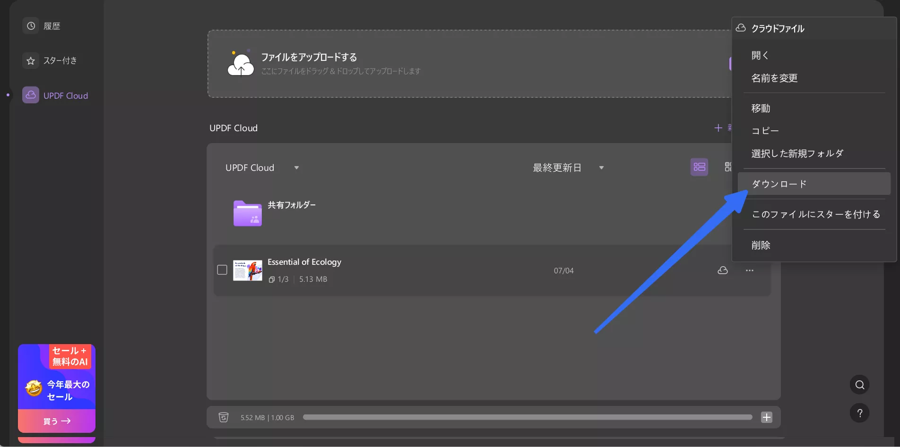Click the search magnifier button
This screenshot has width=900, height=447.
[860, 385]
